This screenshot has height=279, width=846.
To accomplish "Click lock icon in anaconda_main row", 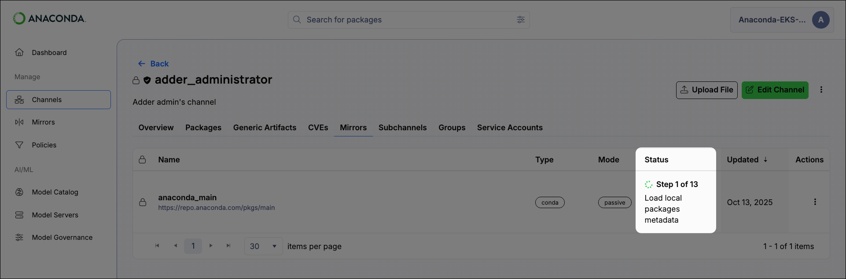I will [x=143, y=202].
